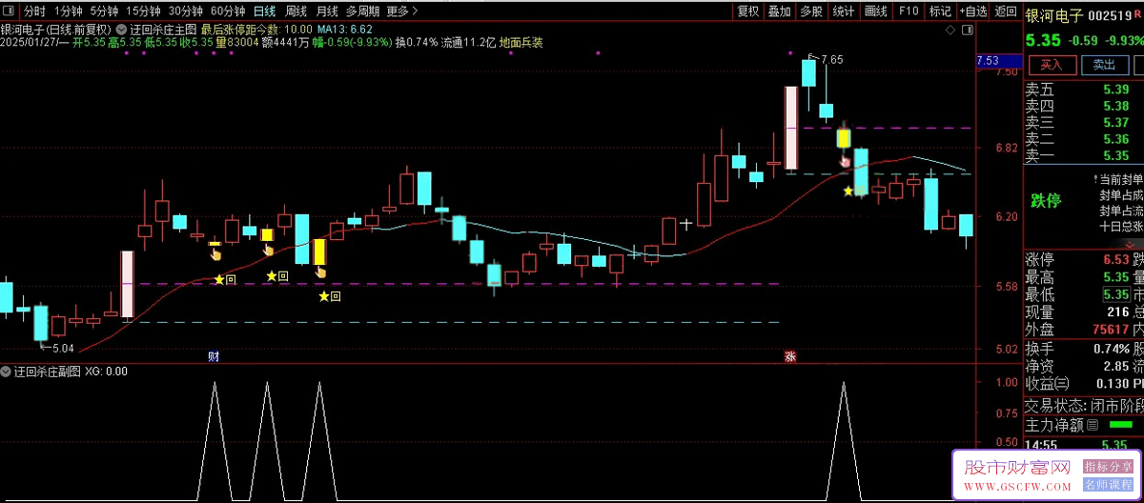The image size is (1144, 503).
Task: Click the 标记 mark button
Action: 940,11
